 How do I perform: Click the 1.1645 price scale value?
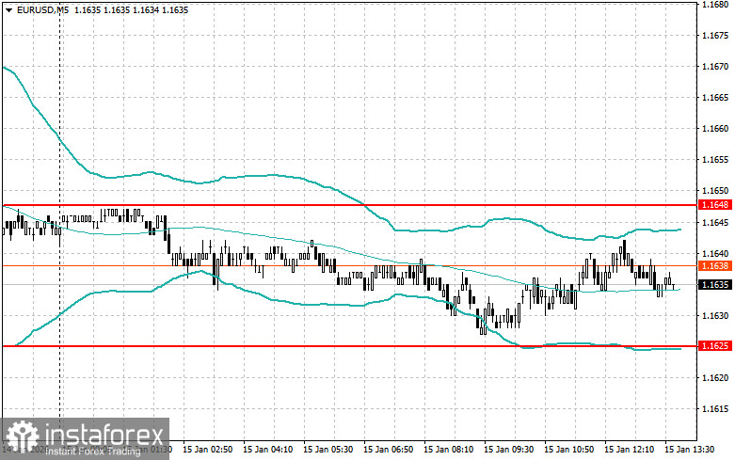(x=715, y=222)
